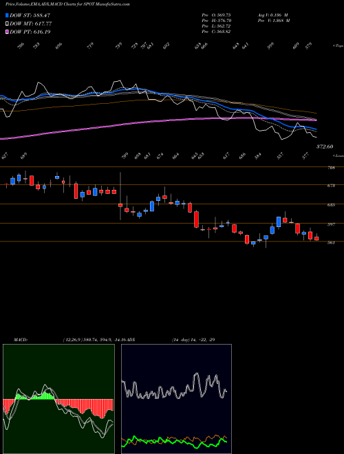Image resolution: width=344 pixels, height=454 pixels.
Task: Click the 674 lows-row tick label
Action: [160, 156]
